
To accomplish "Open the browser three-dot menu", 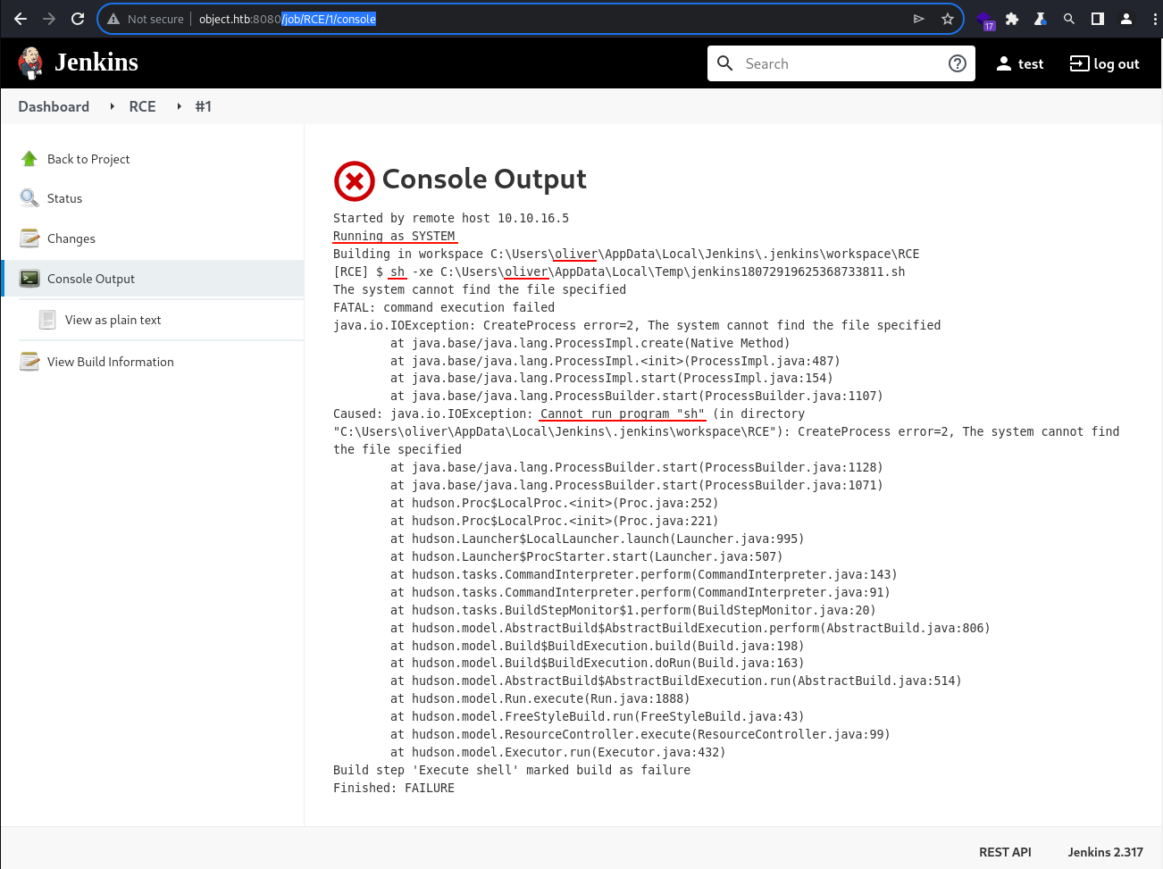I will point(1155,19).
